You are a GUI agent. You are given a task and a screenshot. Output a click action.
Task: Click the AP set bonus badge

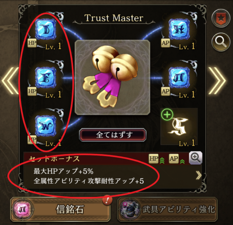pos(174,159)
